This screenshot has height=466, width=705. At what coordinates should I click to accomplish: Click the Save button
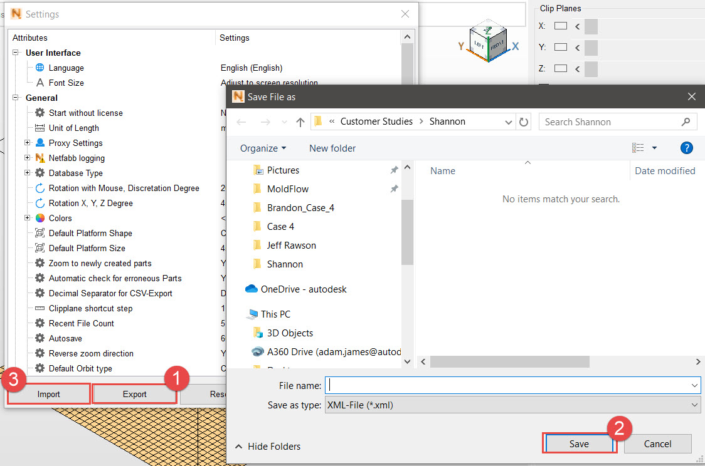[x=579, y=443]
